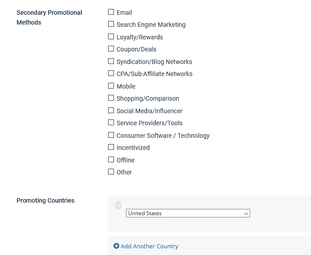Check the Other promotional method
Viewport: 311px width, 255px height.
tap(111, 172)
